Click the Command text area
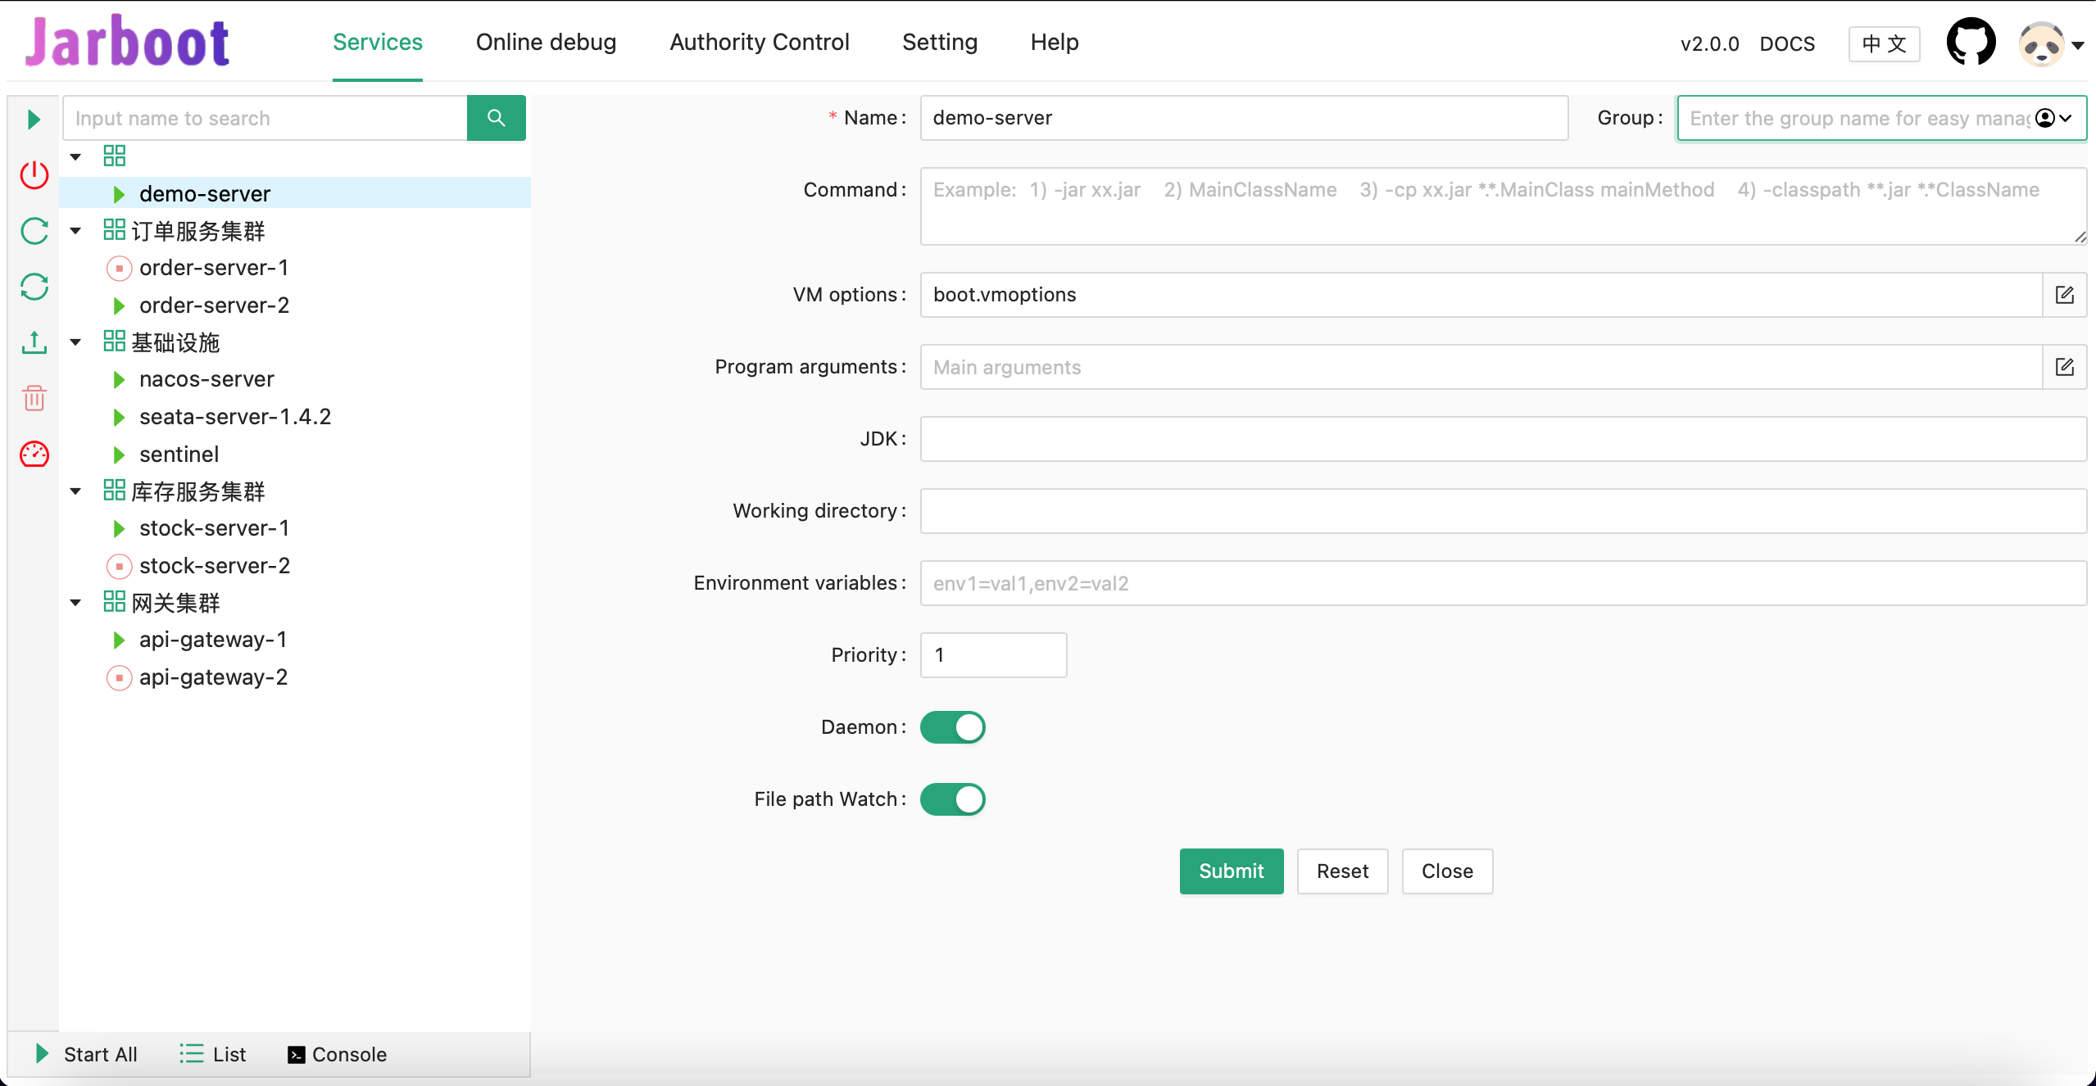Viewport: 2096px width, 1086px height. [x=1502, y=206]
